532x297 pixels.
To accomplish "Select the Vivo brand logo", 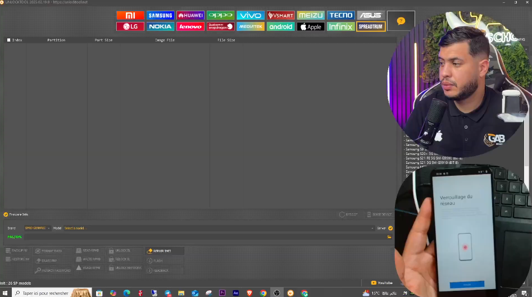I will pos(251,15).
